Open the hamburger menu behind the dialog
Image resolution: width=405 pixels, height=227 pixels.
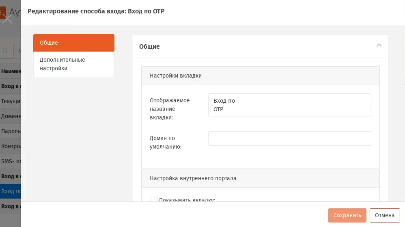tap(2, 13)
